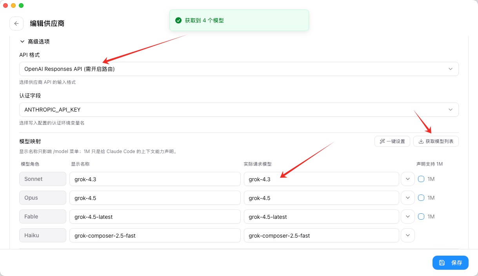This screenshot has width=478, height=276.
Task: Click the 实际请求模型 column header
Action: point(258,164)
